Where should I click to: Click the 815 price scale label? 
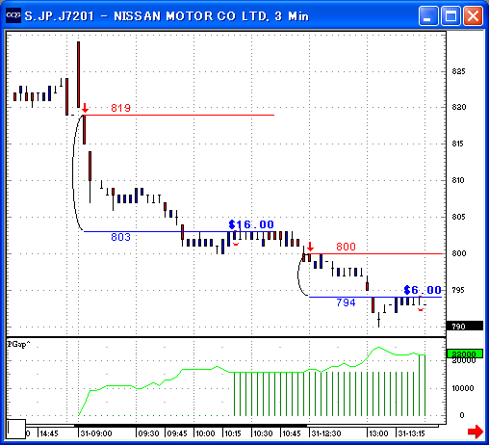click(x=458, y=144)
